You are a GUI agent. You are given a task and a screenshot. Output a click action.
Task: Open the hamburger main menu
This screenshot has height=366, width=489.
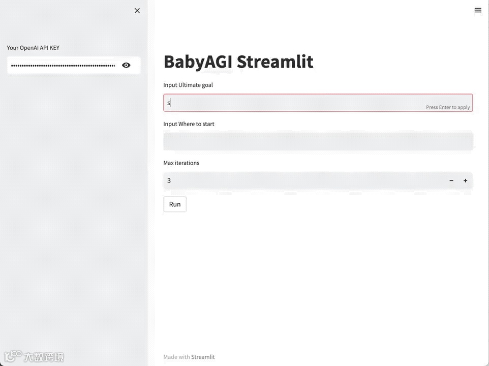click(478, 10)
